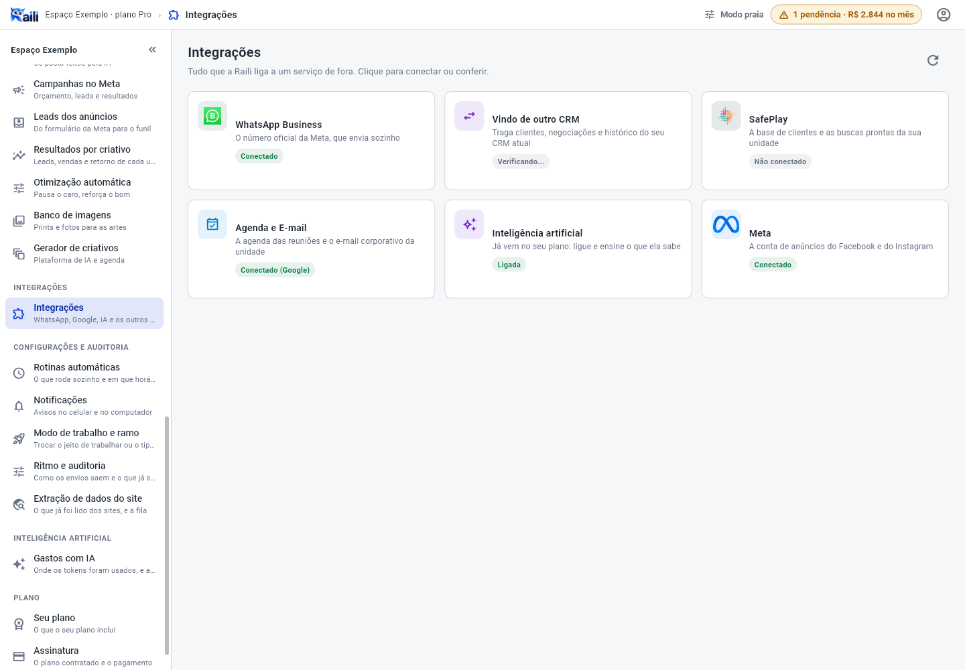The width and height of the screenshot is (965, 670).
Task: Click the Modo de trabalho rocket icon
Action: [x=19, y=439]
